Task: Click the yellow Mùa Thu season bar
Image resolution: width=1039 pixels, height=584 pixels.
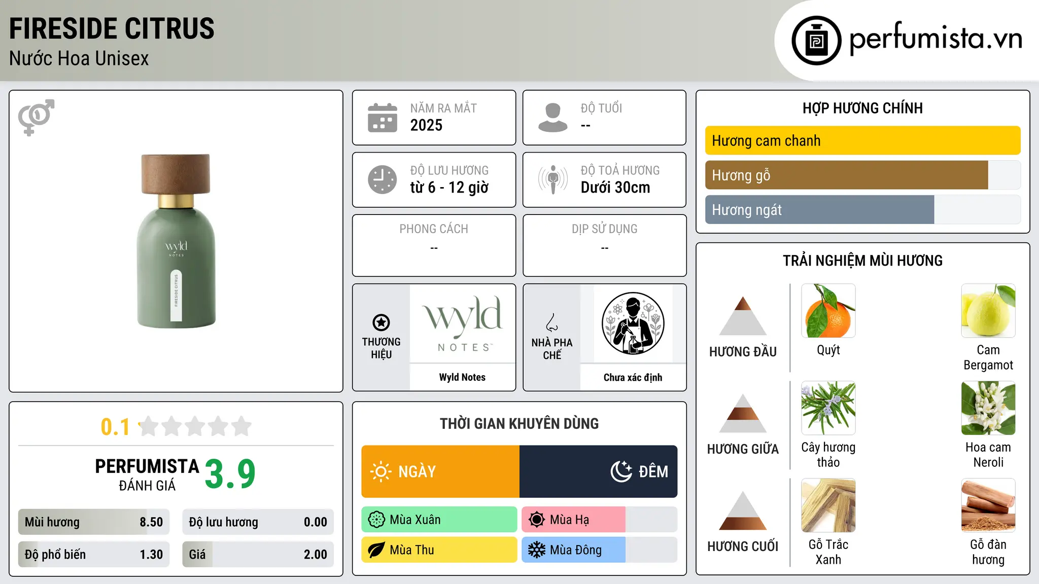Action: (439, 550)
